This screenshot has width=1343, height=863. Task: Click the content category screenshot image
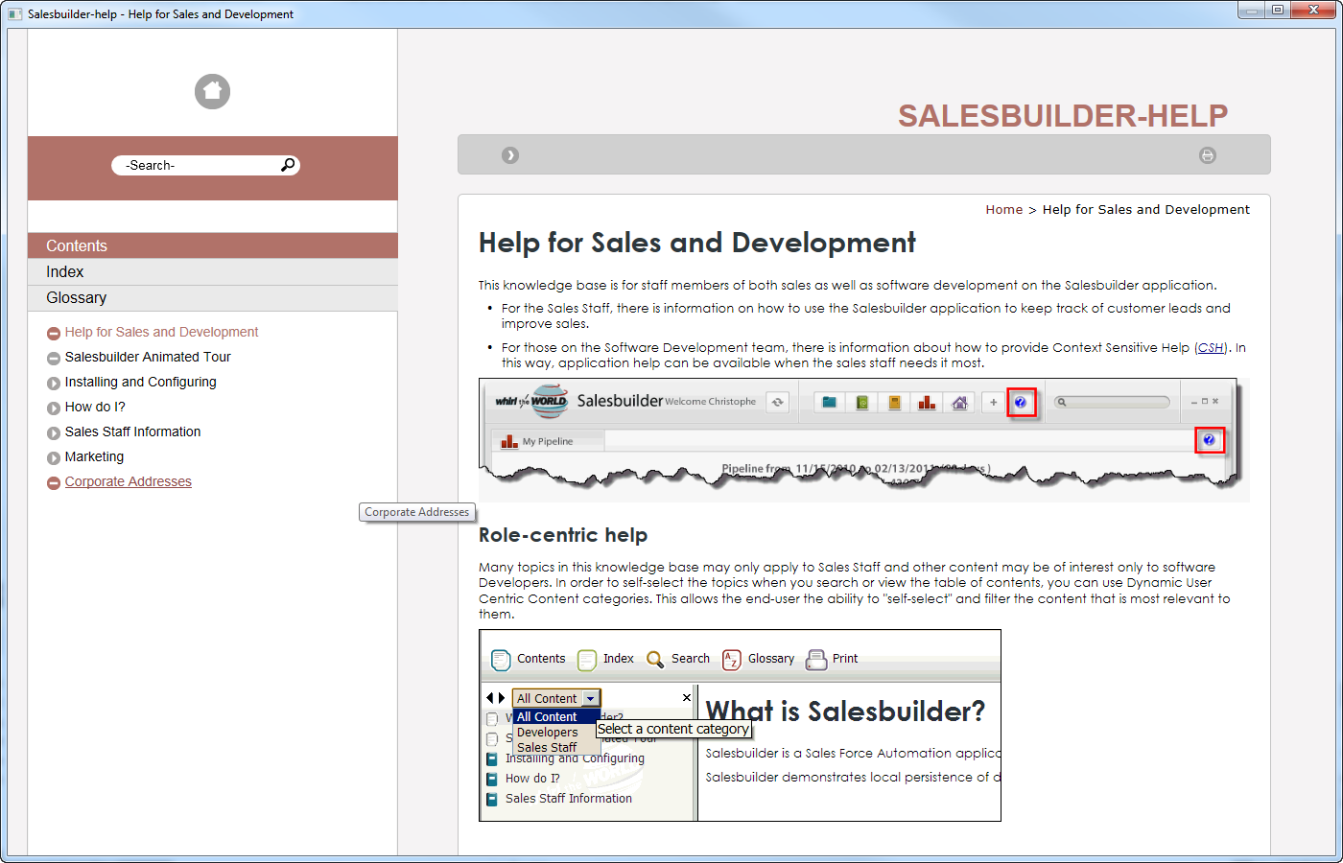coord(740,725)
